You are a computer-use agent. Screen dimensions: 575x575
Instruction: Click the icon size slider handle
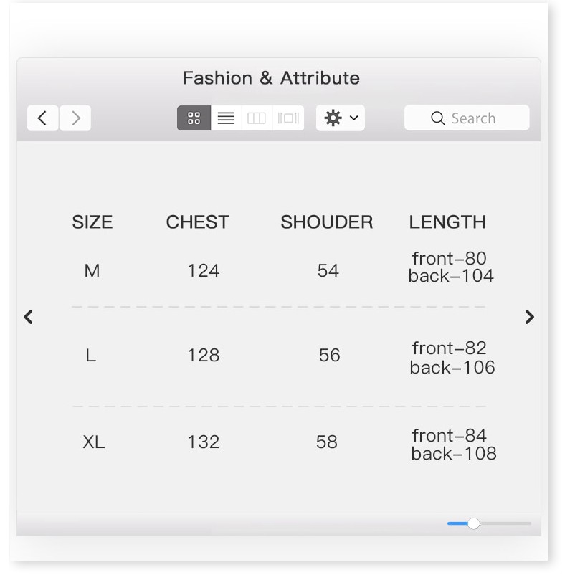pos(473,523)
